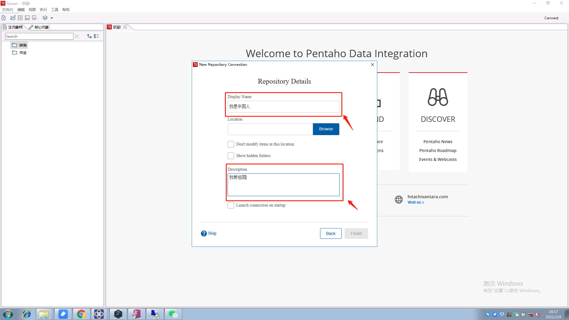Screen dimensions: 569x320
Task: Click the blue Help question mark icon
Action: tap(204, 233)
